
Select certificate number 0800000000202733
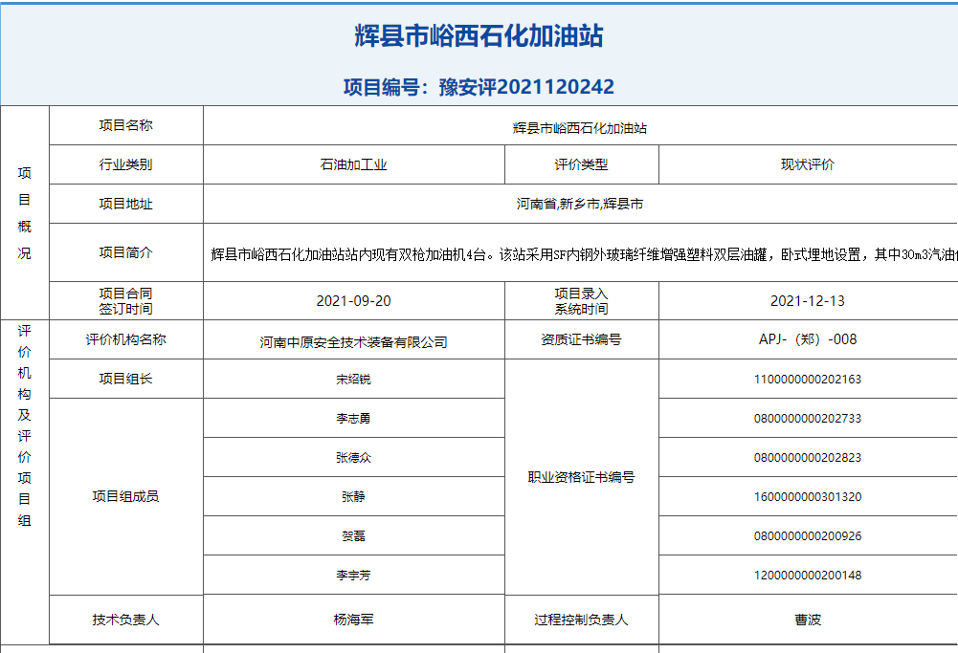click(x=808, y=418)
